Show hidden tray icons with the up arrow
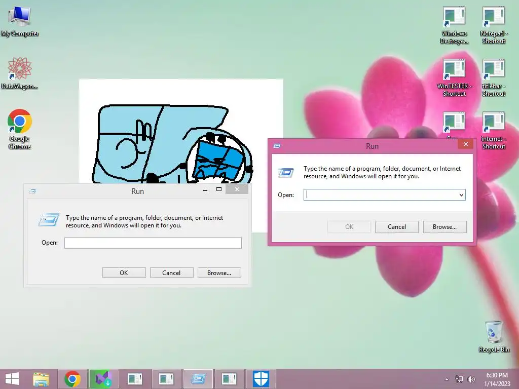The height and width of the screenshot is (389, 519). [447, 379]
